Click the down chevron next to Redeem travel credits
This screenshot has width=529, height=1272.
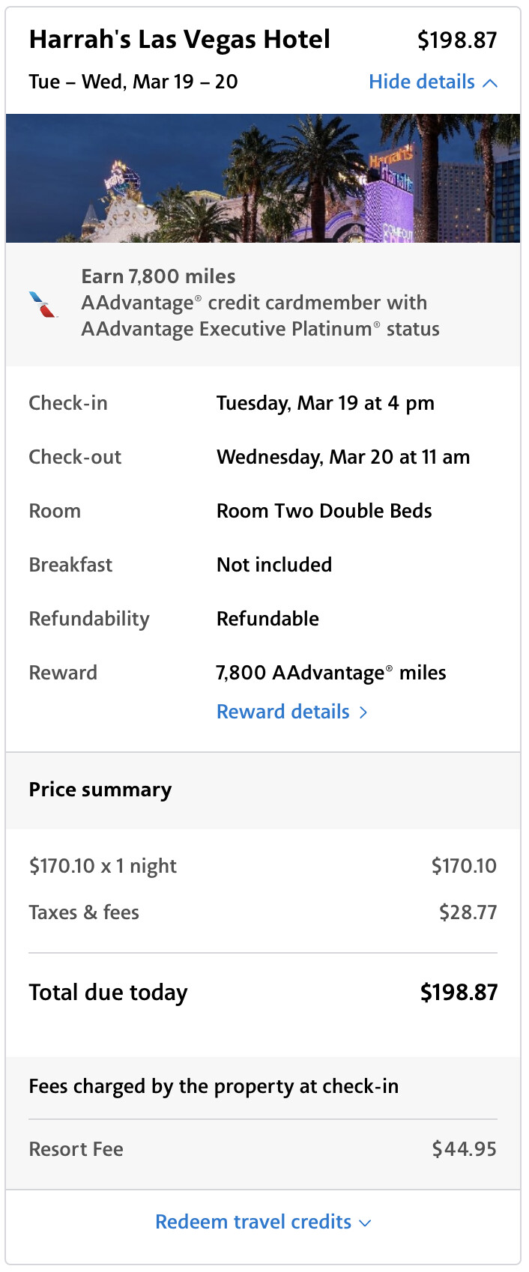pyautogui.click(x=366, y=1223)
